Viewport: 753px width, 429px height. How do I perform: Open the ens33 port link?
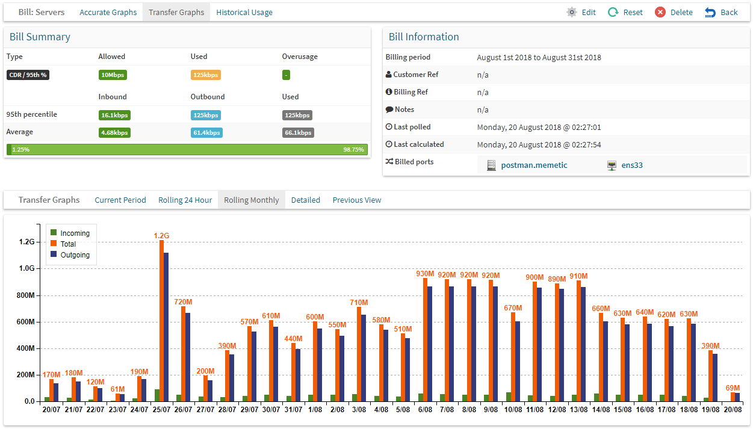(632, 165)
